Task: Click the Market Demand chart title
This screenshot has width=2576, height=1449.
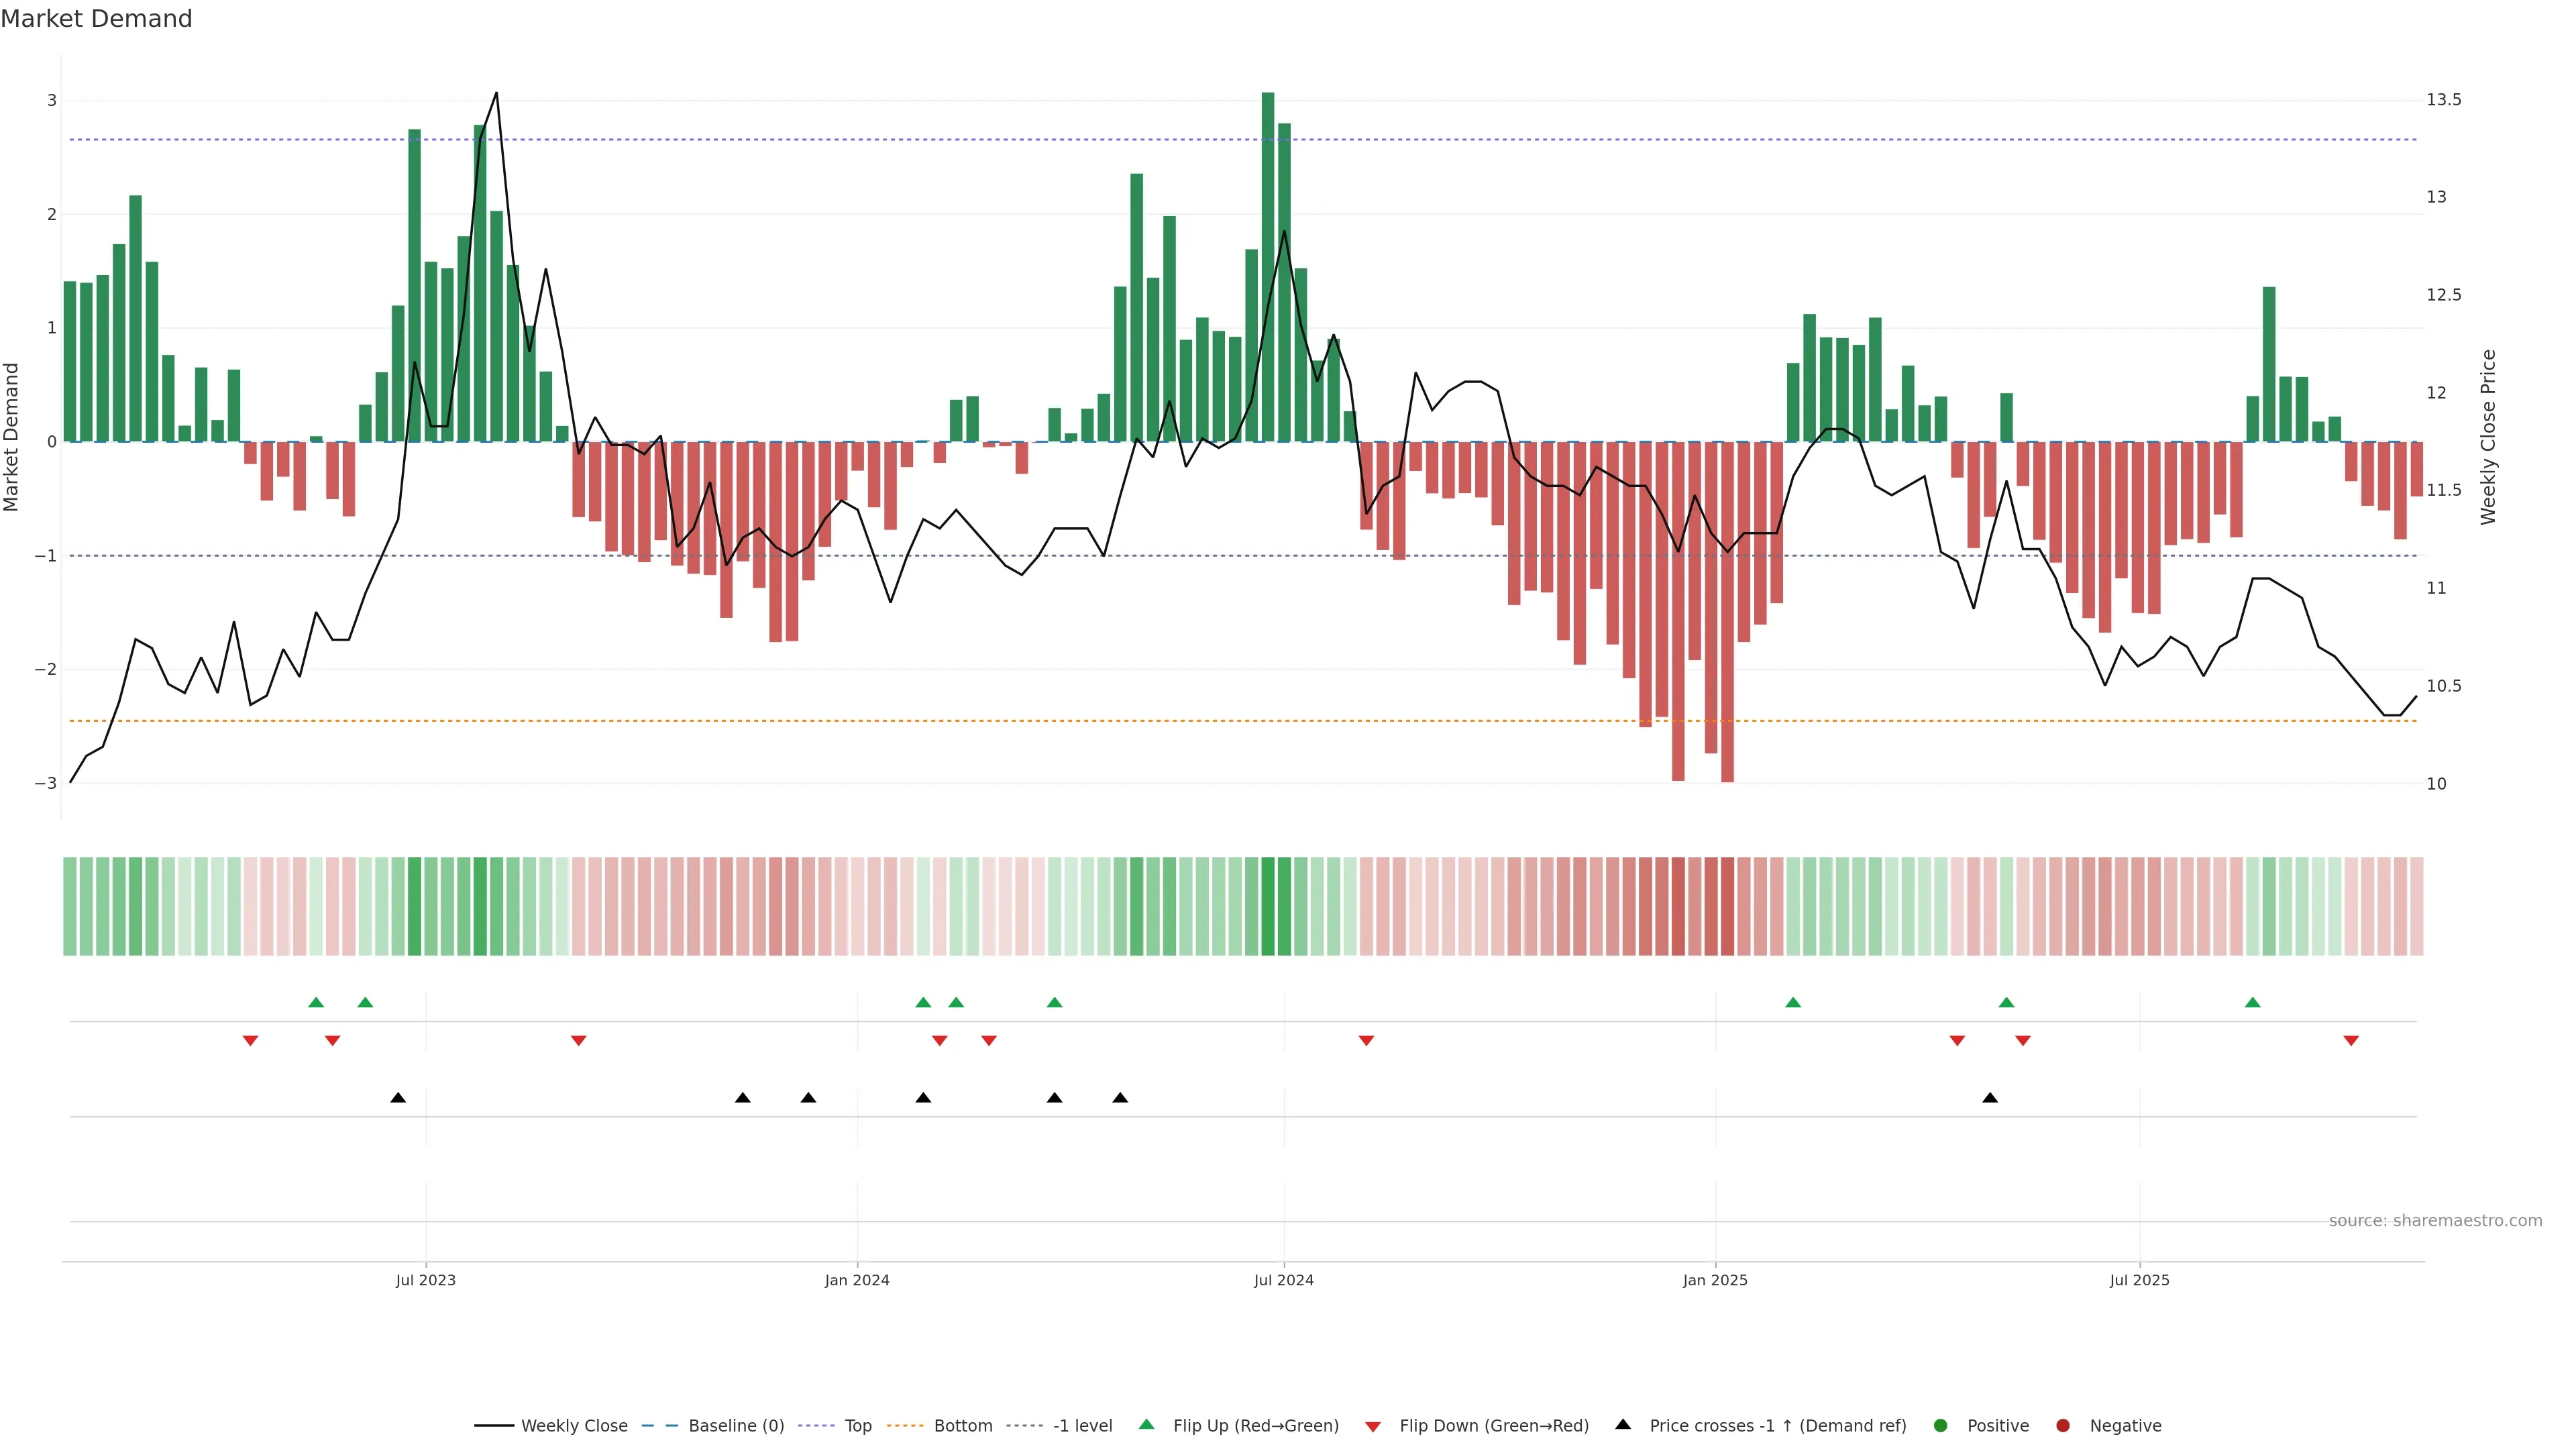Action: click(x=96, y=19)
